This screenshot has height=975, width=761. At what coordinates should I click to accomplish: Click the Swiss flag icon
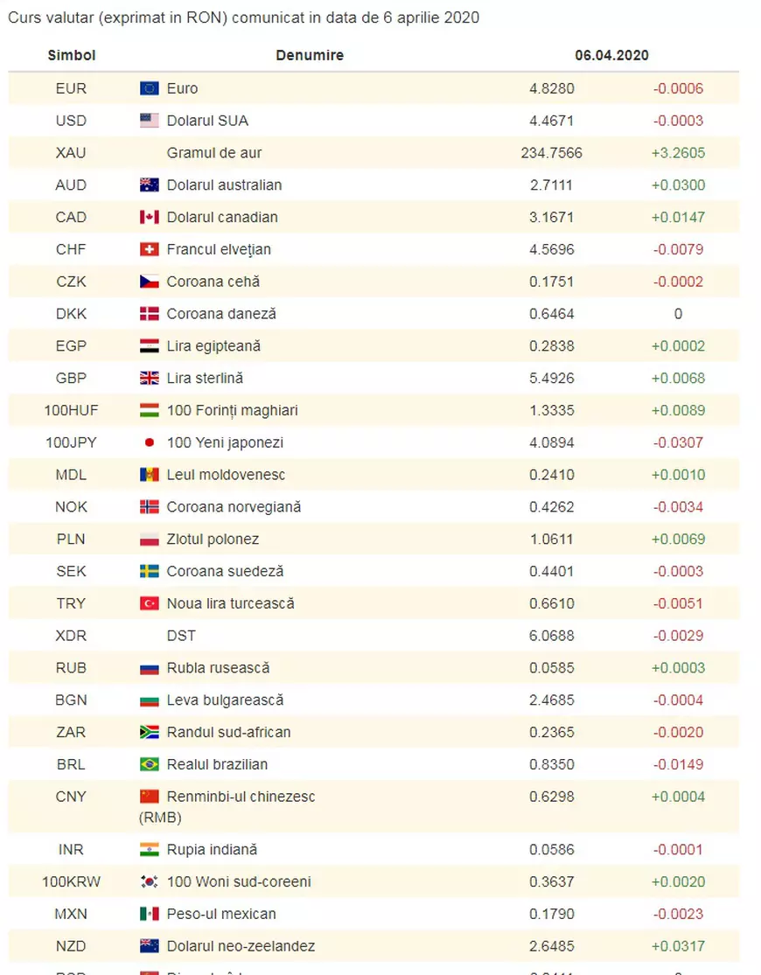pyautogui.click(x=149, y=249)
